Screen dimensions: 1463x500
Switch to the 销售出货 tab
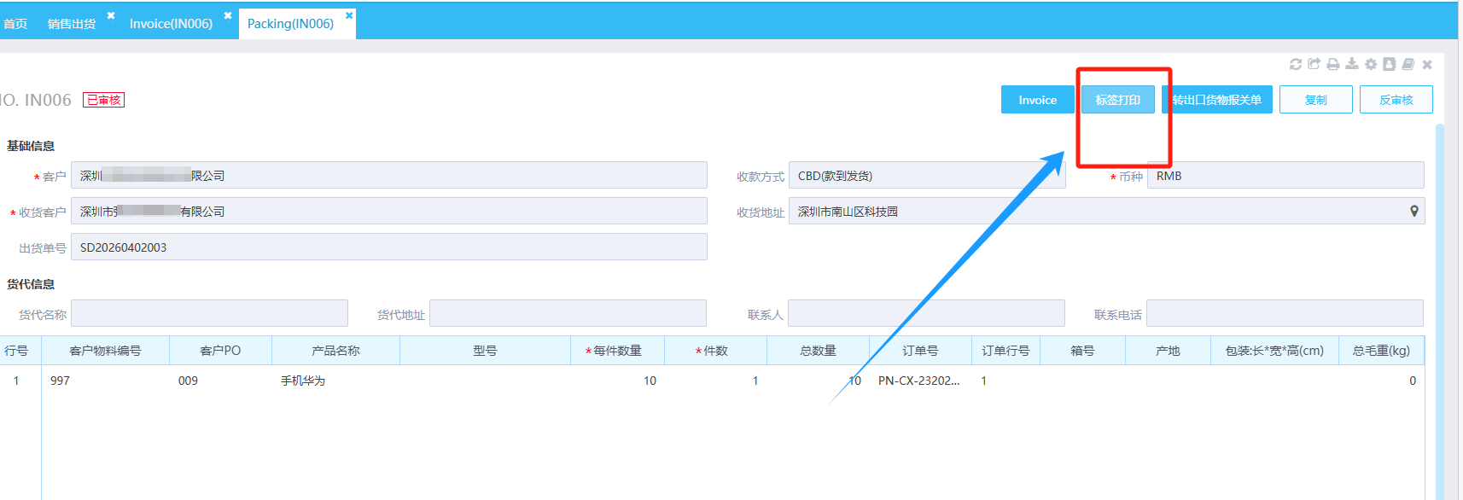pos(72,24)
